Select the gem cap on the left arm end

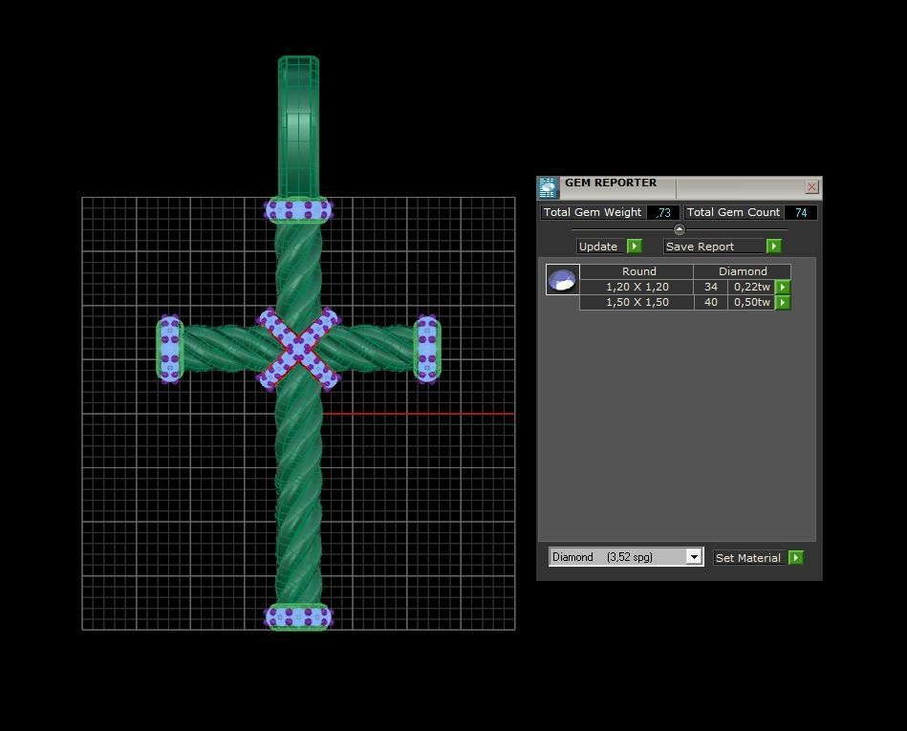click(x=169, y=350)
